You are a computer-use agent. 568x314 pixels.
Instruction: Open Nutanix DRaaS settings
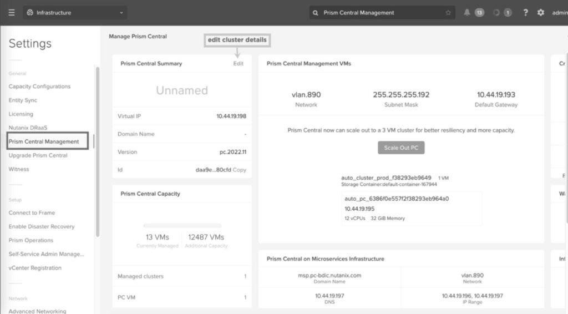click(28, 128)
